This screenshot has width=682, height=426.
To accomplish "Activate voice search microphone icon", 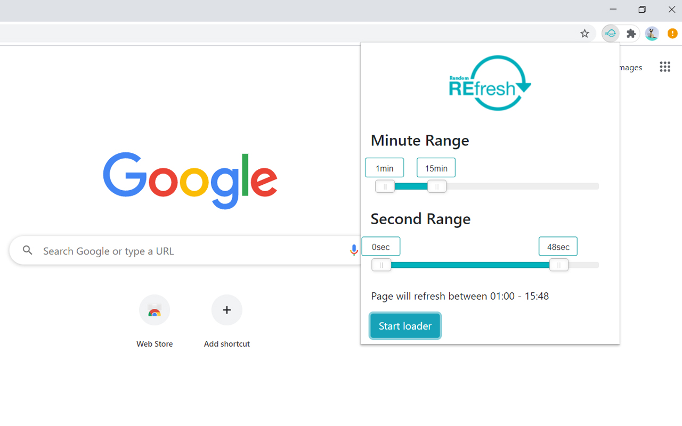I will [354, 250].
